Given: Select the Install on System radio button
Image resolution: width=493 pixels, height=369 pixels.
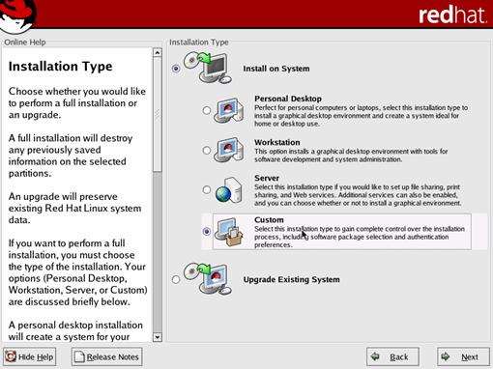Looking at the screenshot, I should [x=176, y=69].
